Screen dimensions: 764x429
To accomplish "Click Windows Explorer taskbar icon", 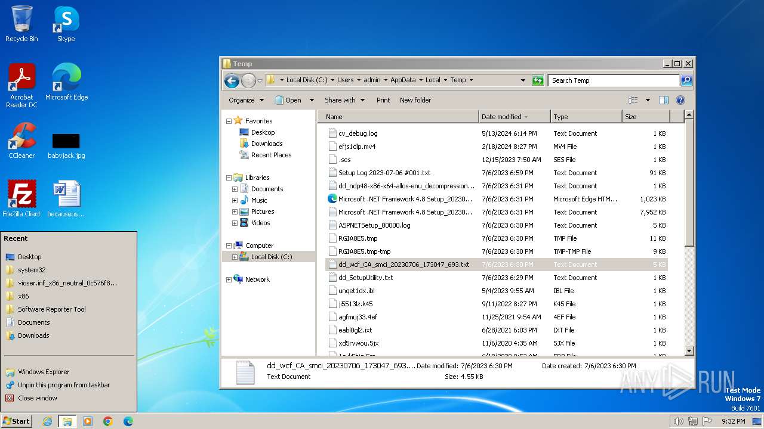I will coord(67,421).
